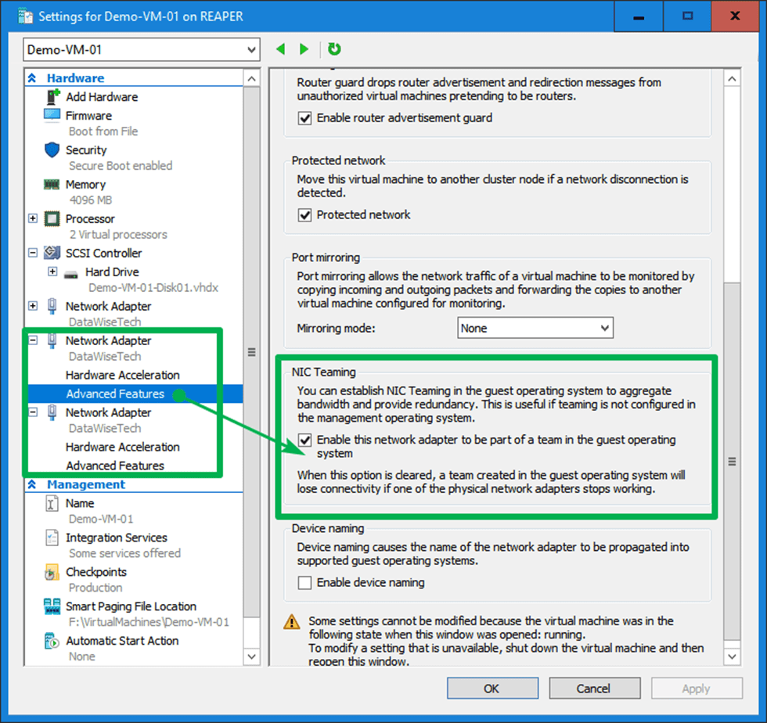Click the Hardware section header
This screenshot has width=767, height=723.
point(75,77)
